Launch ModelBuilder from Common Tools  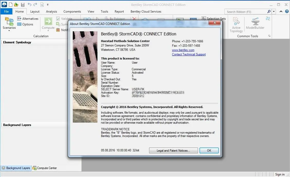[255, 23]
